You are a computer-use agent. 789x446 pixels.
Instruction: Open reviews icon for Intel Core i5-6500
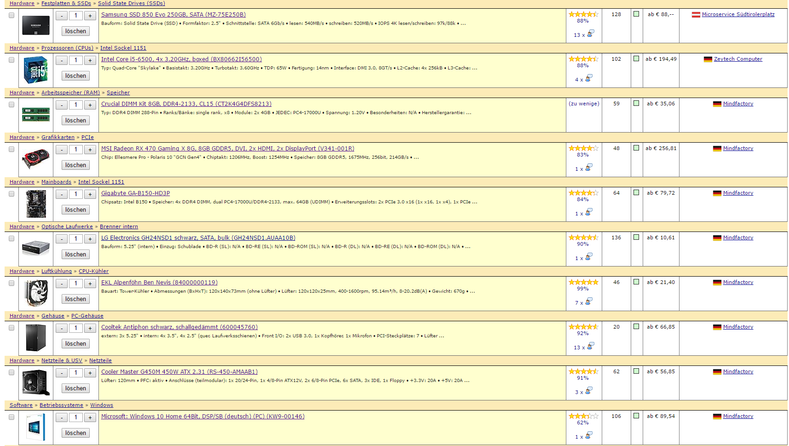pos(589,78)
